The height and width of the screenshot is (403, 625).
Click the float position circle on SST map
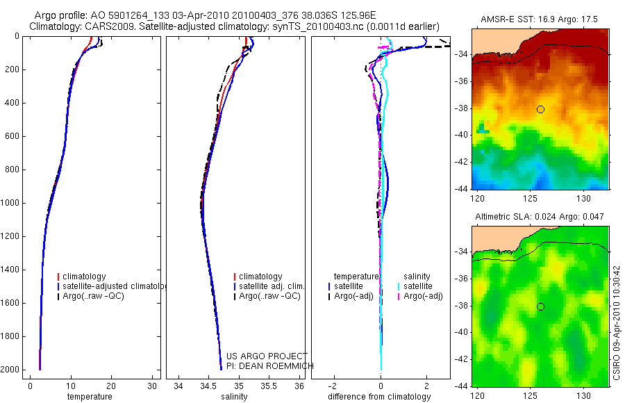540,109
